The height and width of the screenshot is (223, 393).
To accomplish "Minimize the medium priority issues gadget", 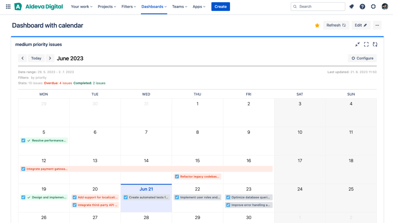I will pyautogui.click(x=357, y=44).
